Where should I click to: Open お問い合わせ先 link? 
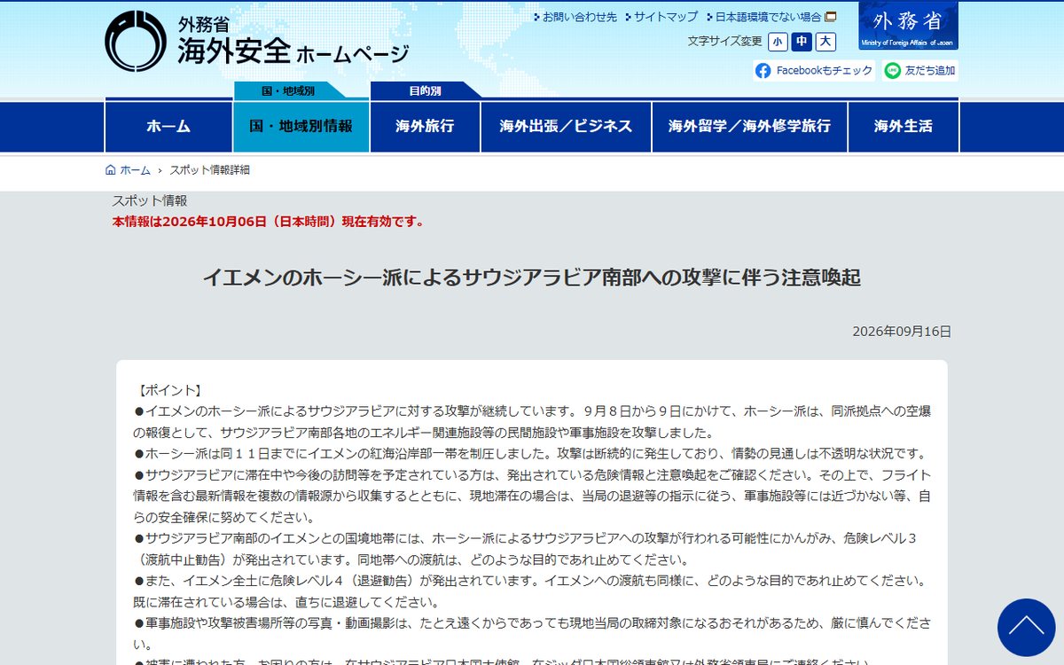[x=579, y=17]
